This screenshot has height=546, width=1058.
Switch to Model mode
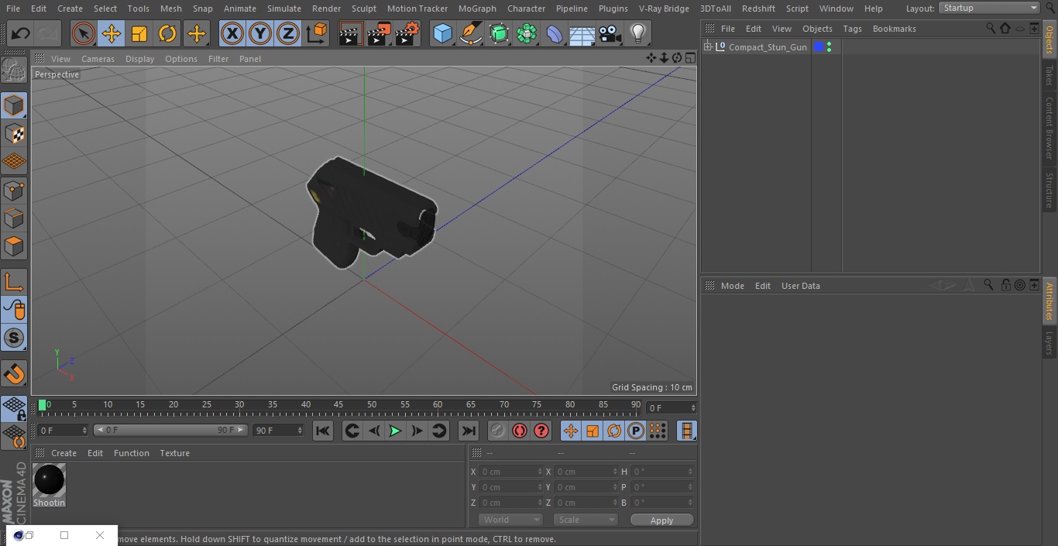click(14, 105)
